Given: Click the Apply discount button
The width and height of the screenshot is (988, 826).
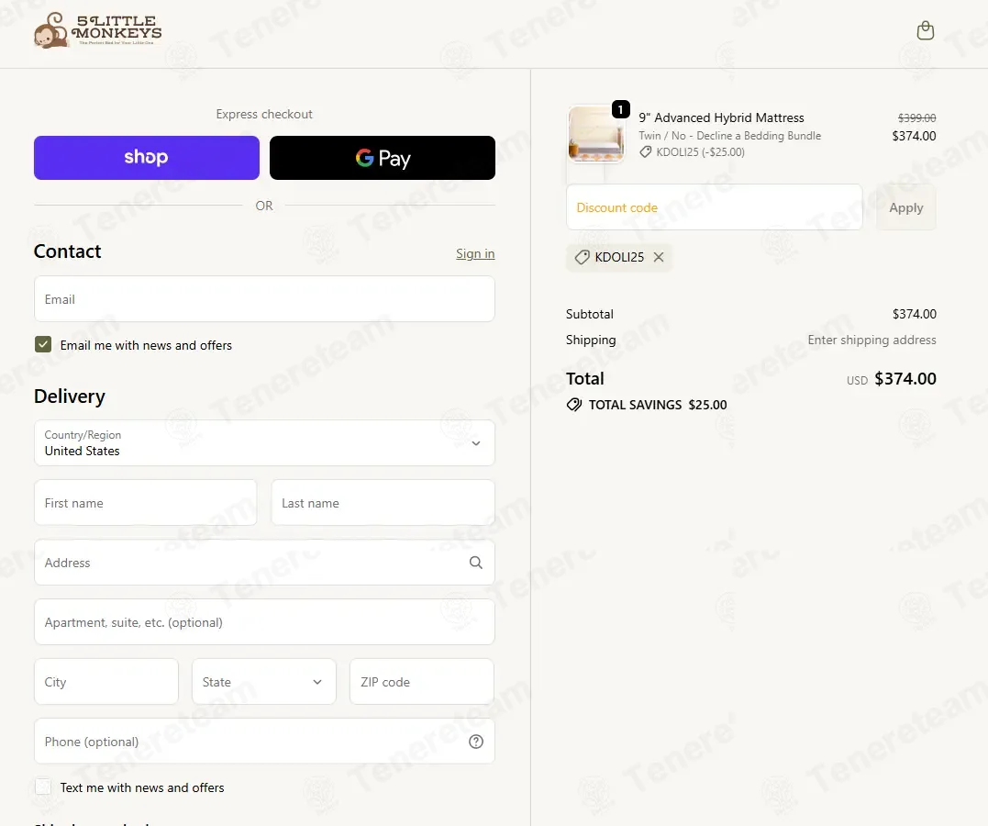Looking at the screenshot, I should [x=905, y=207].
